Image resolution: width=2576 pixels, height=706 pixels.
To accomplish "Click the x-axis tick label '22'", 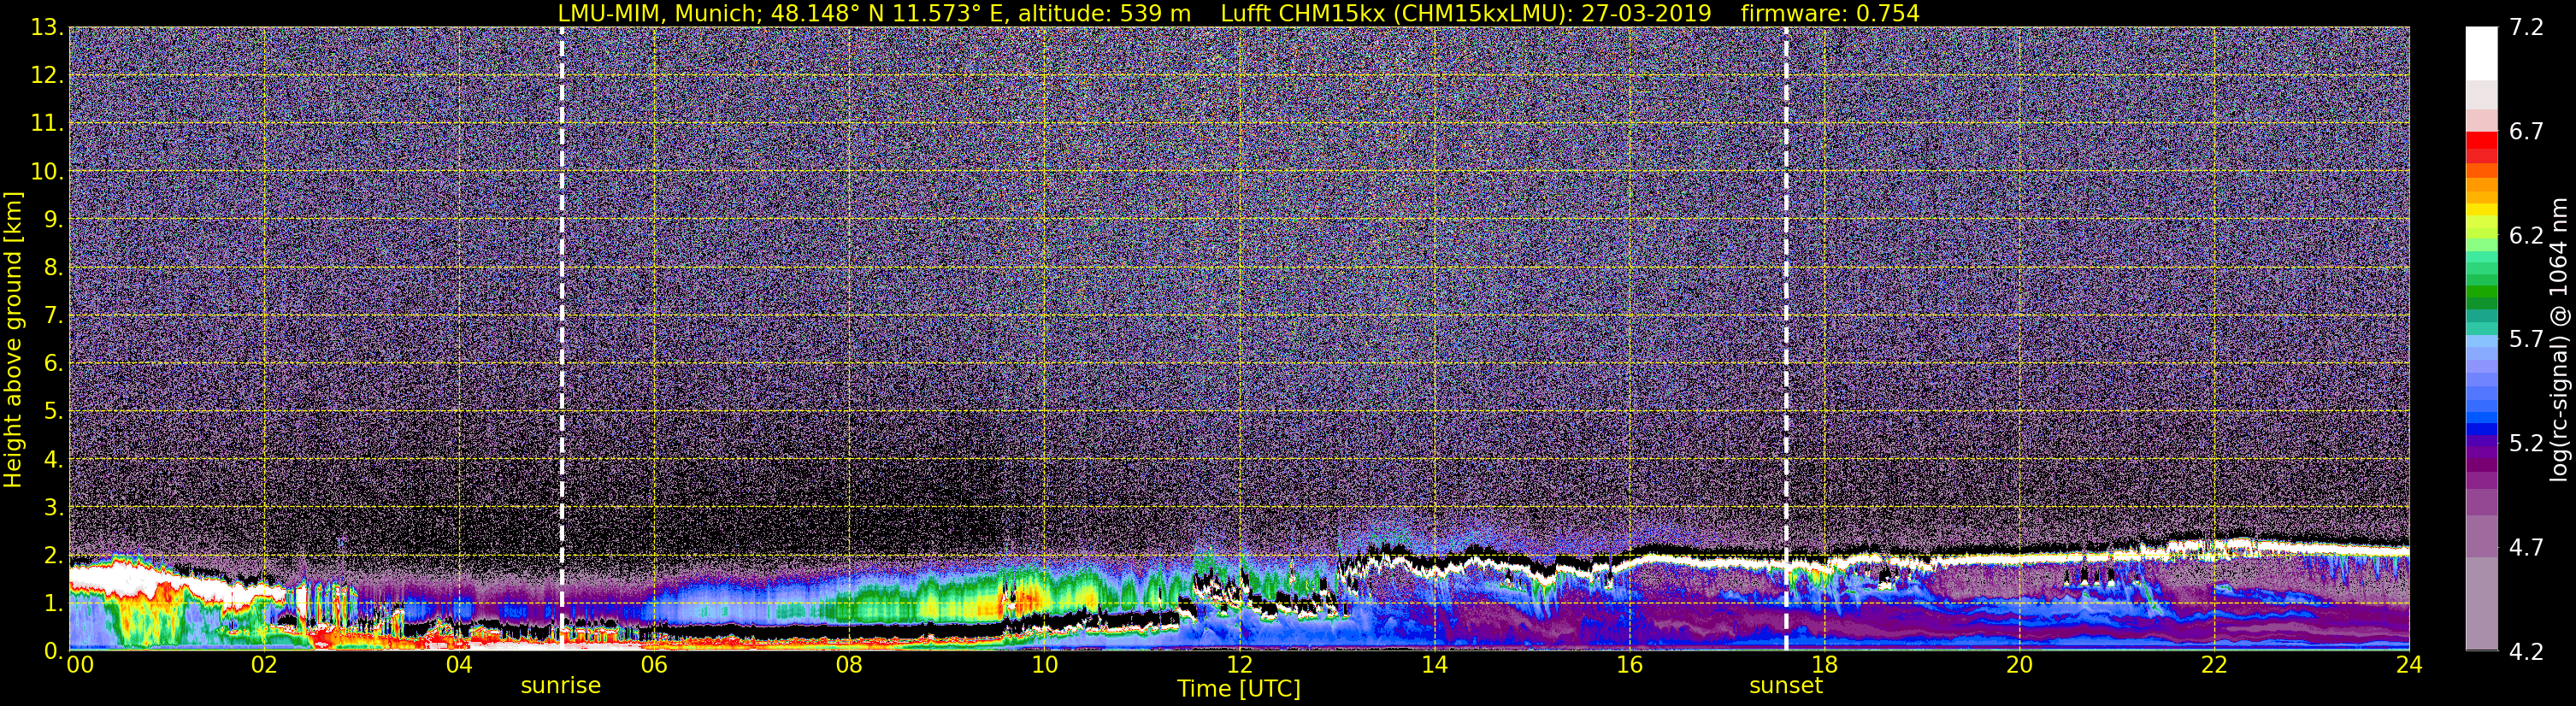I will pos(2214,665).
